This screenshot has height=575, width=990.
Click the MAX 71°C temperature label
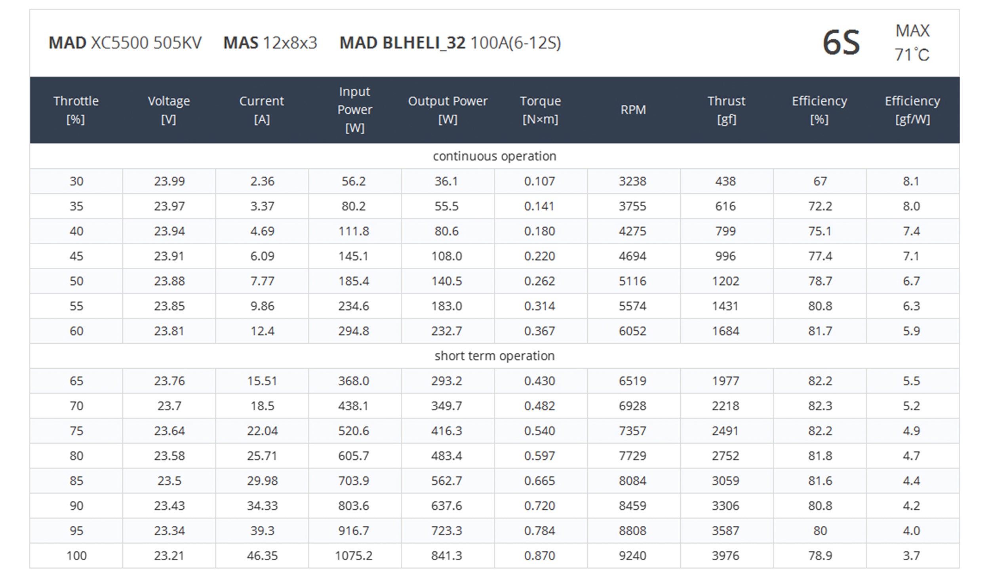click(912, 43)
